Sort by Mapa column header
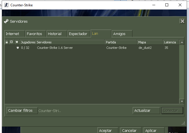Screen dimensions: 189x133 [x=150, y=42]
